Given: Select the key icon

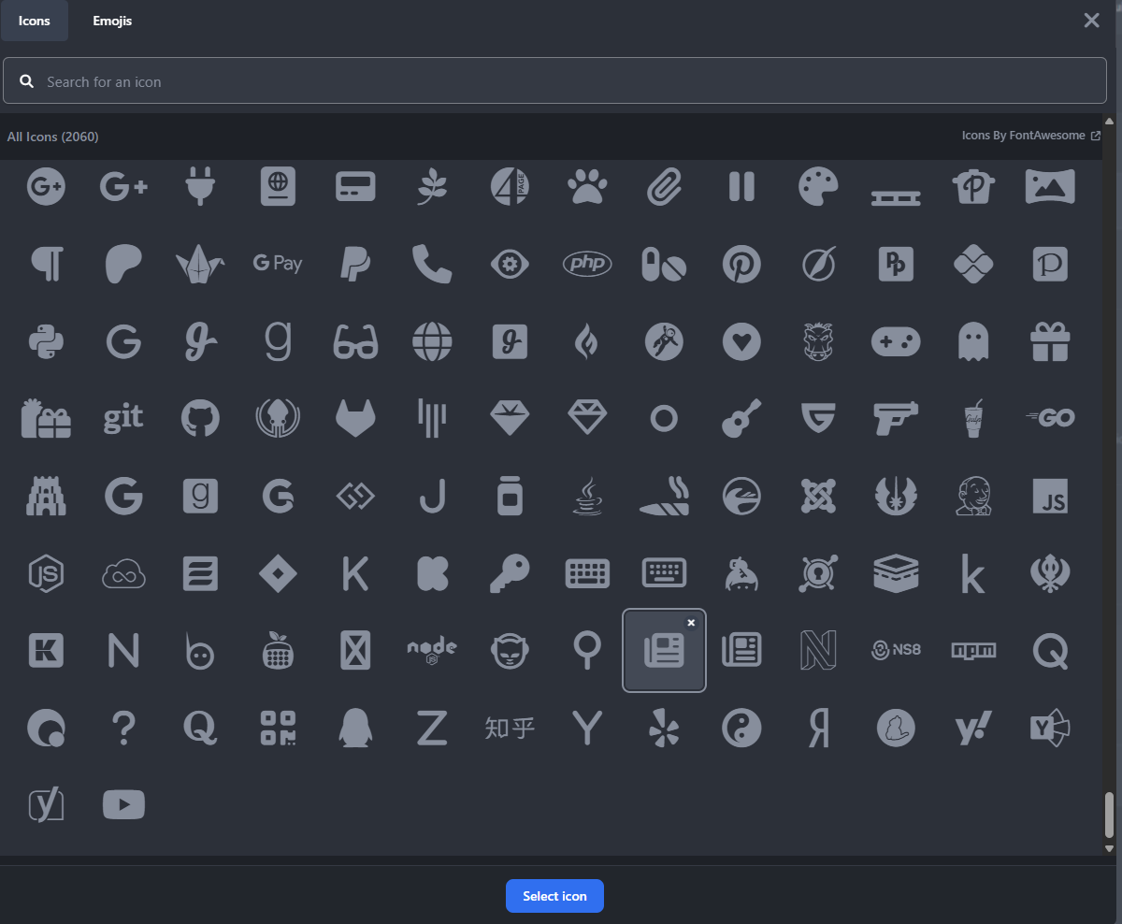Looking at the screenshot, I should pos(510,573).
